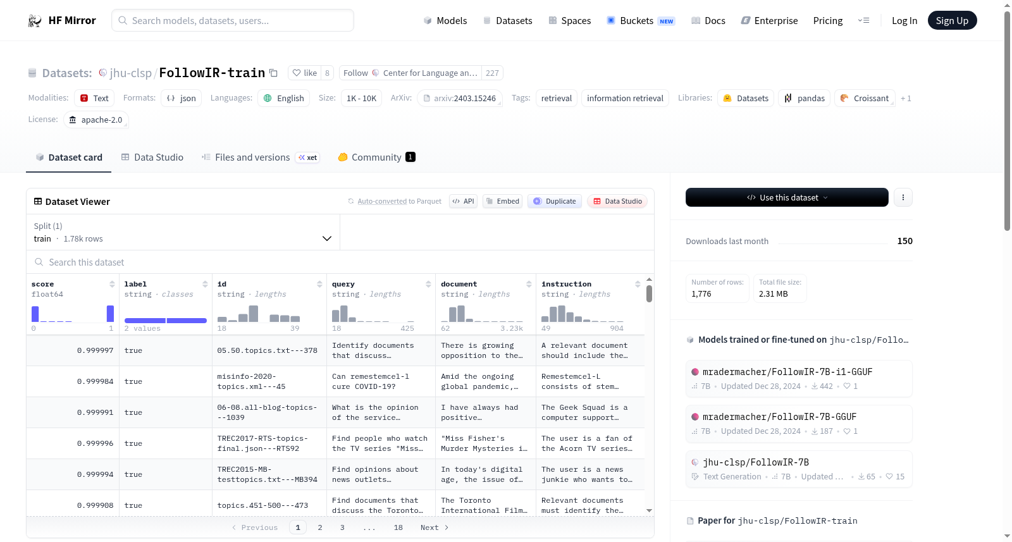Open Buckets in the top navigation
The width and height of the screenshot is (1012, 542).
[x=641, y=21]
